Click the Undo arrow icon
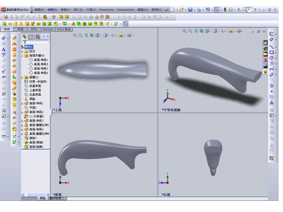 208,9
